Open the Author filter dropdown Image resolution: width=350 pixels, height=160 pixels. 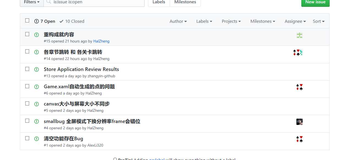point(178,21)
